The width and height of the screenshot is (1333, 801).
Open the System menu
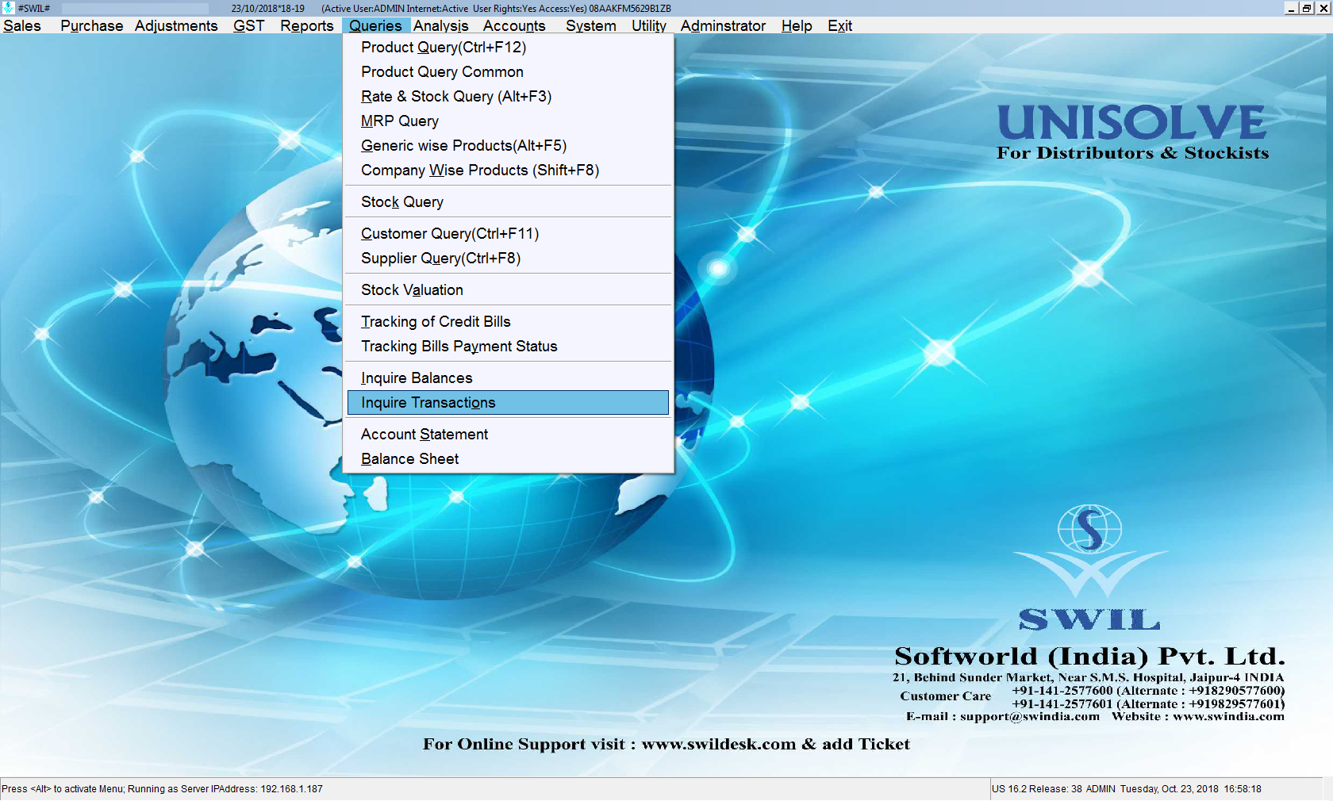point(590,26)
